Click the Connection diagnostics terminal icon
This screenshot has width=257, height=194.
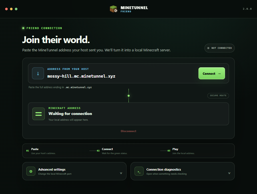(x=139, y=171)
